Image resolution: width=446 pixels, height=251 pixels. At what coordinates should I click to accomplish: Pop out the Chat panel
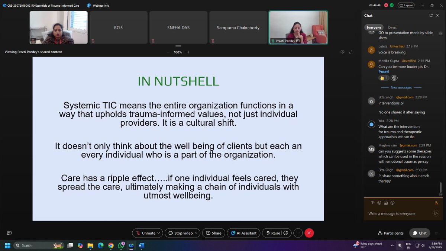(431, 15)
